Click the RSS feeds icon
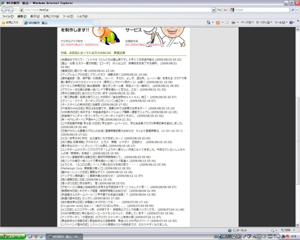This screenshot has width=300, height=240. click(218, 22)
